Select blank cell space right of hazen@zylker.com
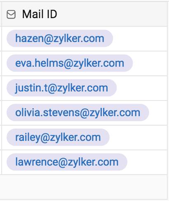The height and width of the screenshot is (201, 169). (140, 39)
